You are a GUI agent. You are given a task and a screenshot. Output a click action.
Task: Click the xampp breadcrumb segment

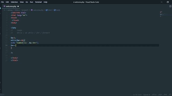(10, 10)
